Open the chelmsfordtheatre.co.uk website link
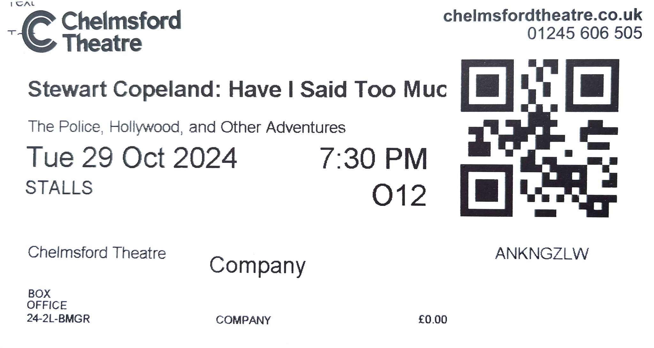654x348 pixels. (543, 15)
